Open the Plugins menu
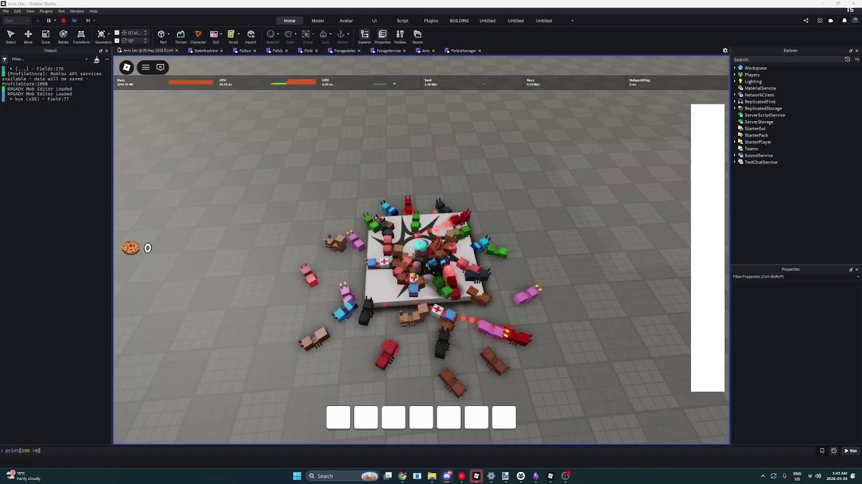Screen dimensions: 862x484 [46, 11]
